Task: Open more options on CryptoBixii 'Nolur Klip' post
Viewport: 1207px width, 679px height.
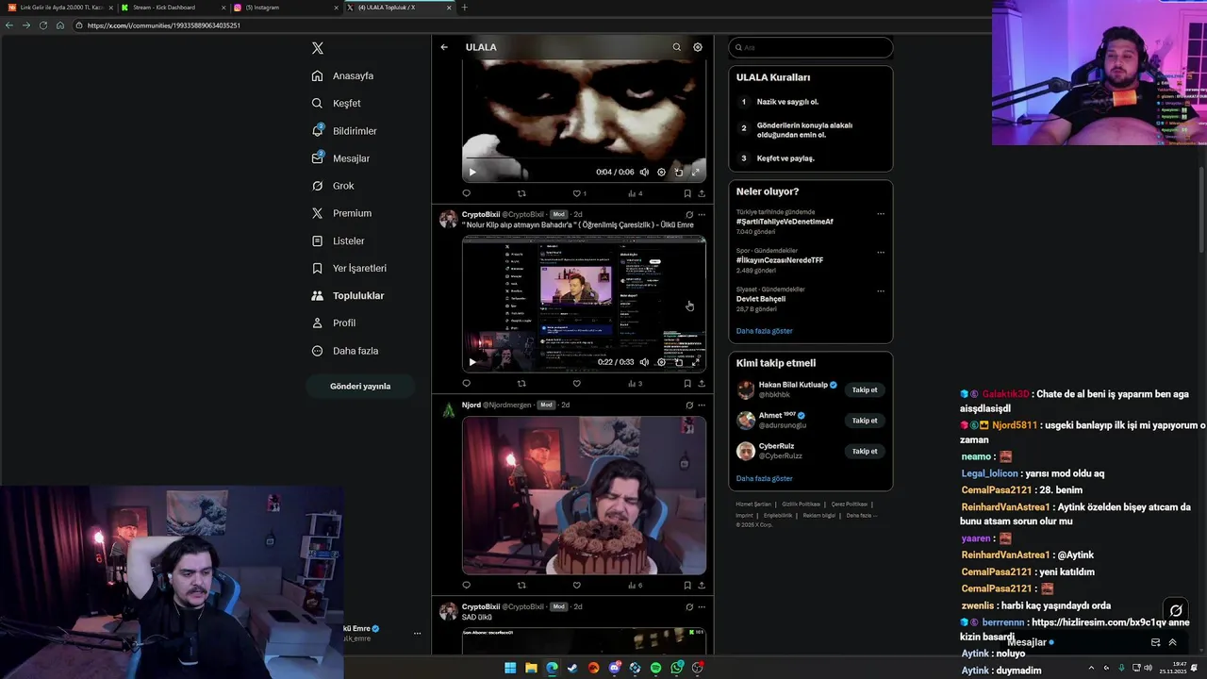Action: [702, 214]
